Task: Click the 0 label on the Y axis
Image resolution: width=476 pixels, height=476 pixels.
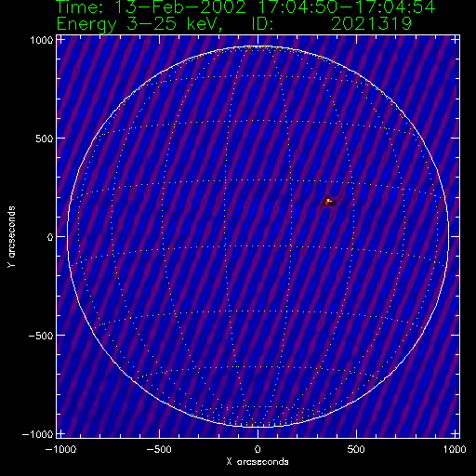Action: pyautogui.click(x=50, y=237)
